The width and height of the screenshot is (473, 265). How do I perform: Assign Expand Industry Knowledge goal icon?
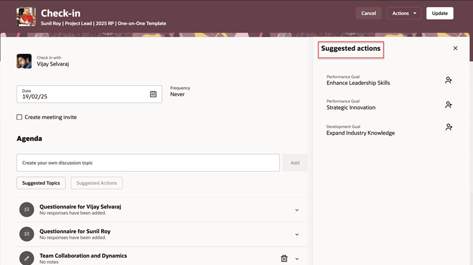click(449, 127)
